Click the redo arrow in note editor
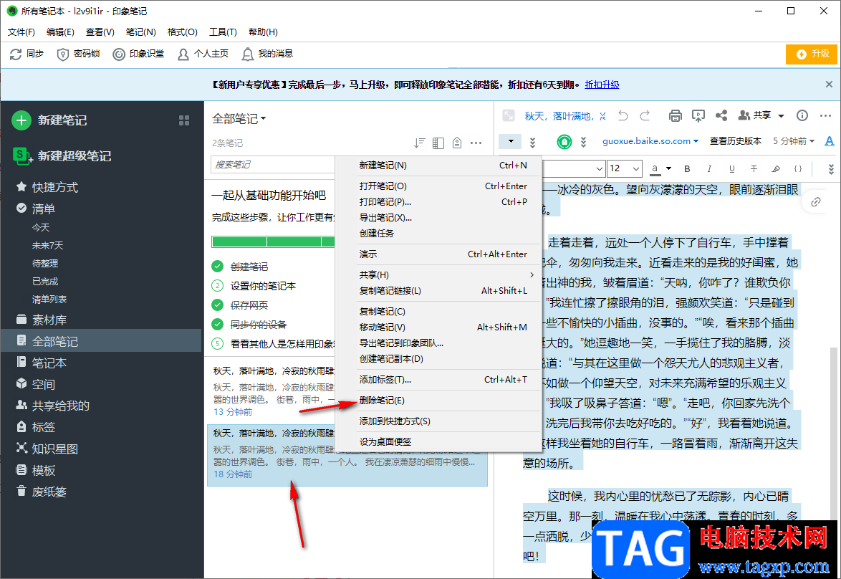This screenshot has height=579, width=841. [x=645, y=115]
